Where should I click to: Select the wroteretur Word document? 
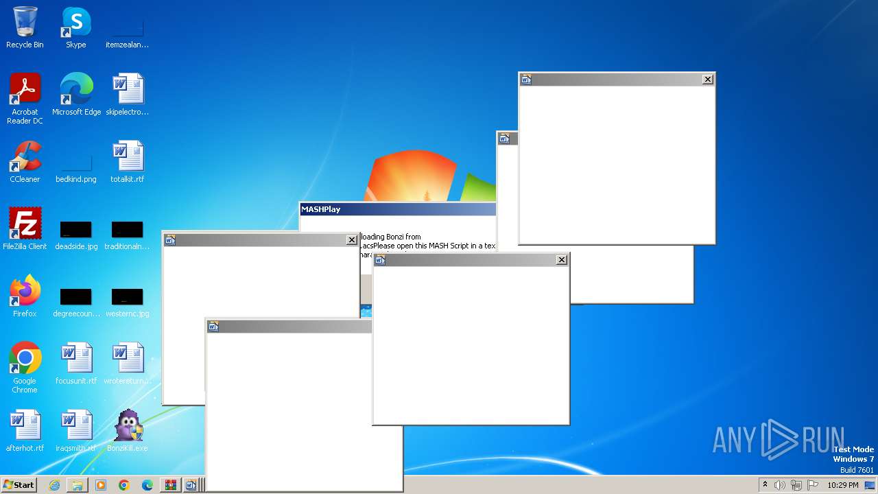coord(128,364)
